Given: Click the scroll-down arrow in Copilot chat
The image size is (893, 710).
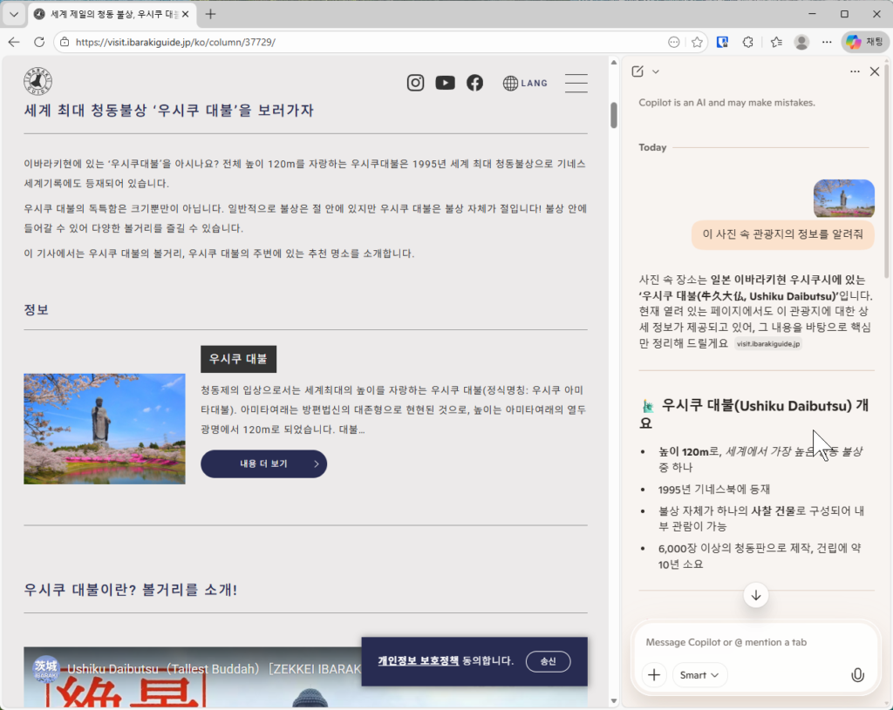Looking at the screenshot, I should pyautogui.click(x=755, y=596).
